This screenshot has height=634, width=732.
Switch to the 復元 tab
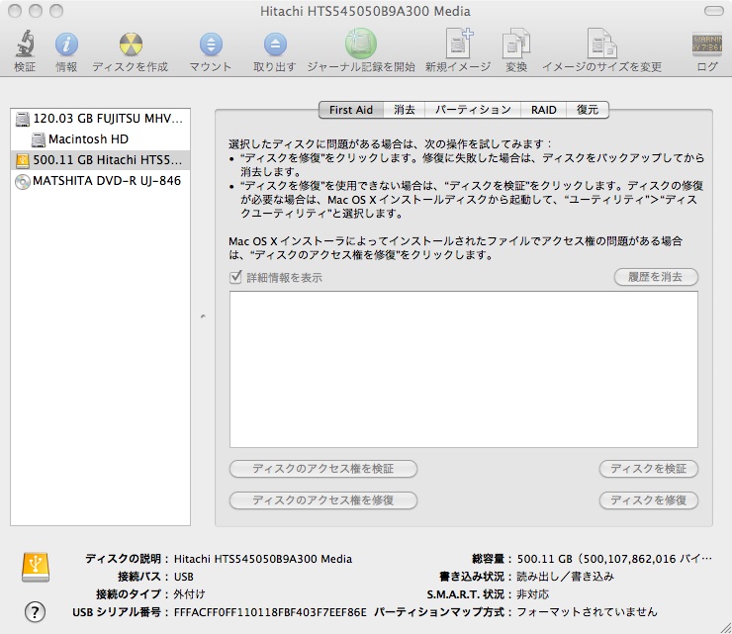588,110
